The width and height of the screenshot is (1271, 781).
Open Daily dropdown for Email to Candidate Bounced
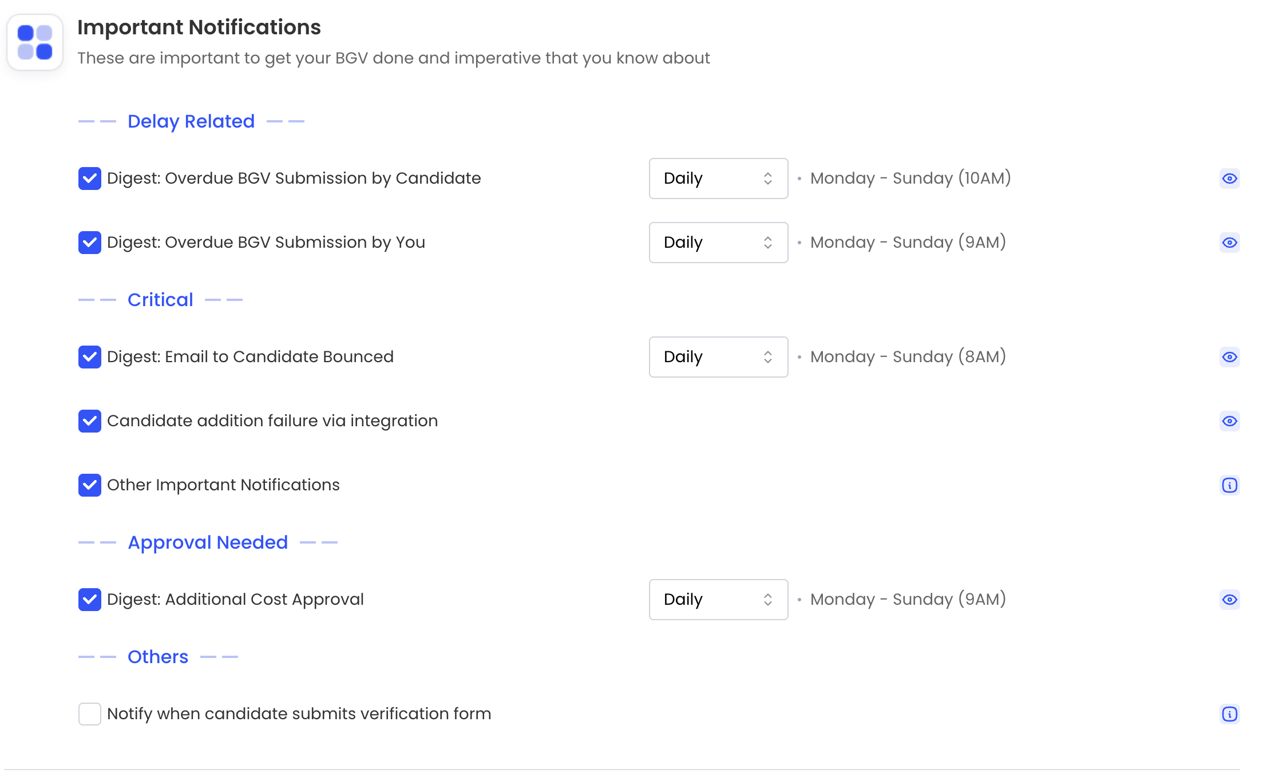(x=718, y=357)
